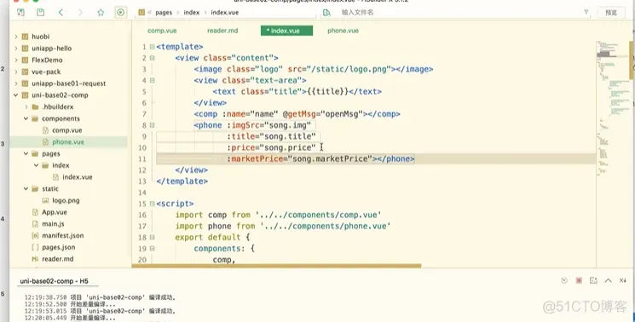The width and height of the screenshot is (635, 322).
Task: Run project with the play icon
Action: [121, 13]
